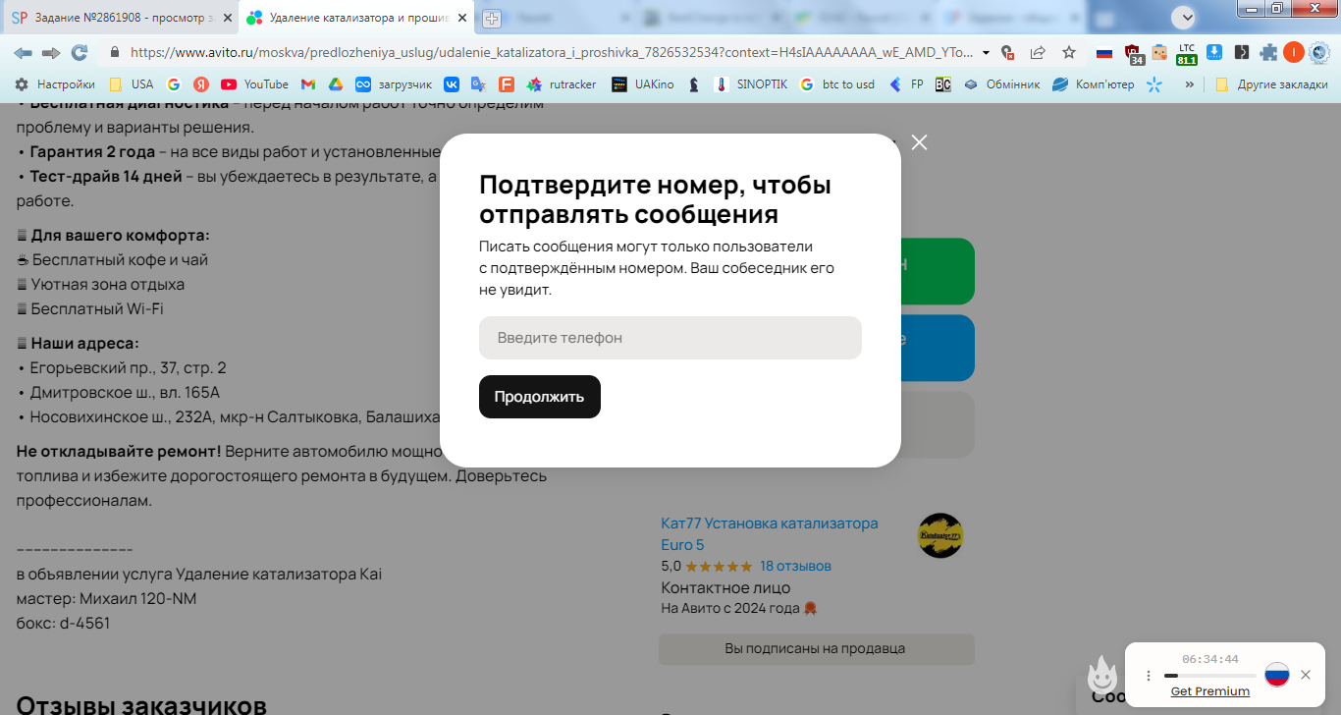The width and height of the screenshot is (1341, 715).
Task: Open the blue download extension icon
Action: 1214,53
